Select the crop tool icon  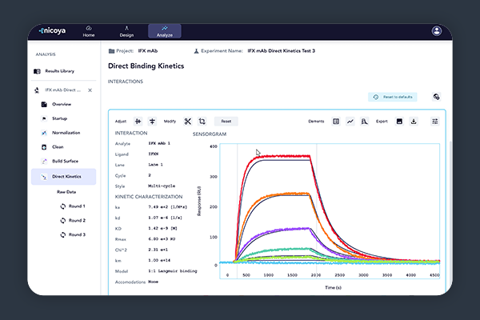202,122
